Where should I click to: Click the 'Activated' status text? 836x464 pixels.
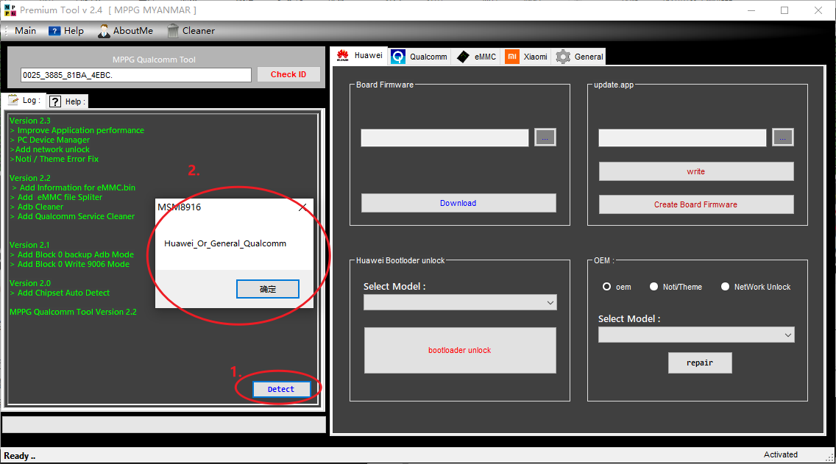[781, 454]
